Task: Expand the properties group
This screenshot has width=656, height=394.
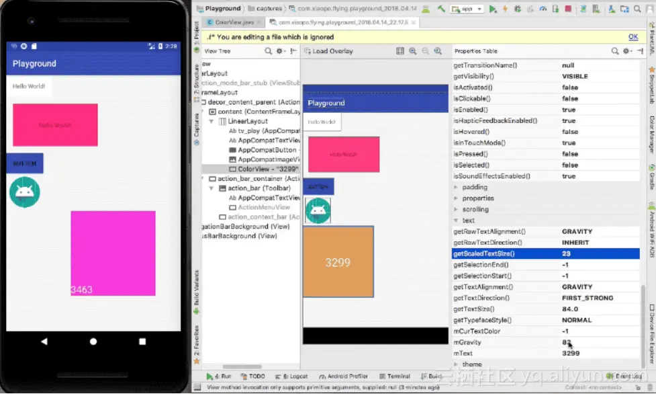Action: [x=456, y=198]
